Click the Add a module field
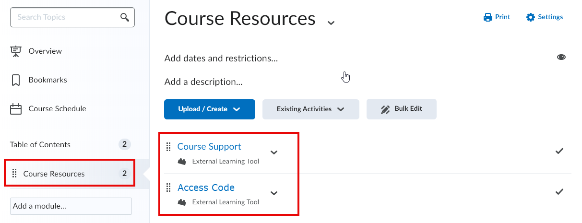Image resolution: width=582 pixels, height=223 pixels. [x=71, y=206]
